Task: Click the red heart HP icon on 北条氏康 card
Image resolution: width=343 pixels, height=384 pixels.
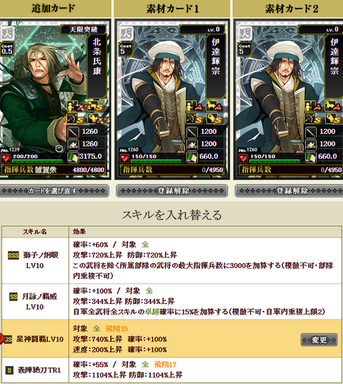Action: pyautogui.click(x=6, y=158)
